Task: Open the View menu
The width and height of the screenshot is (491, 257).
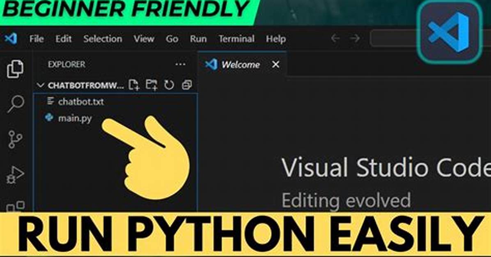Action: 144,39
